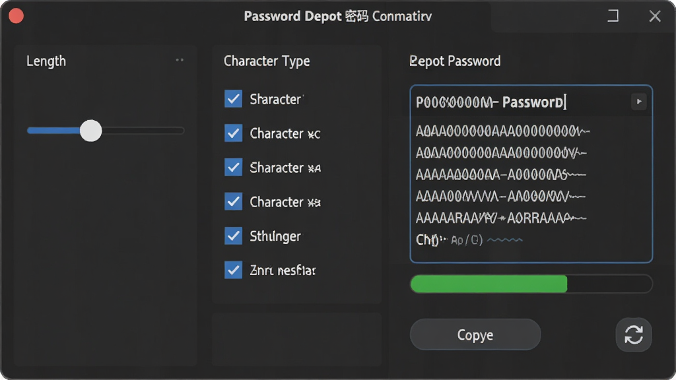Click the green password strength bar
The image size is (676, 380).
pyautogui.click(x=489, y=284)
